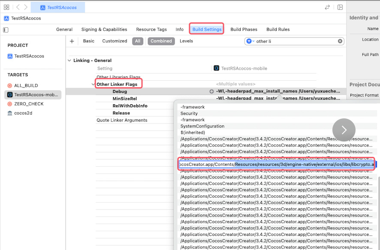Viewport: 380px width, 250px height.
Task: Select the Release configuration row
Action: pyautogui.click(x=121, y=113)
